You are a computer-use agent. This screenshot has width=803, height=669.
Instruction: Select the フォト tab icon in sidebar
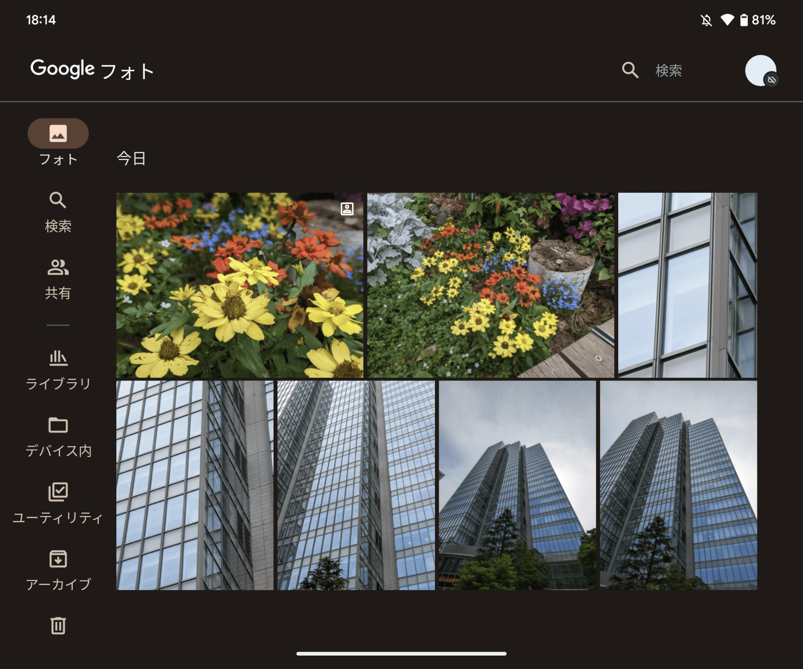pos(58,133)
